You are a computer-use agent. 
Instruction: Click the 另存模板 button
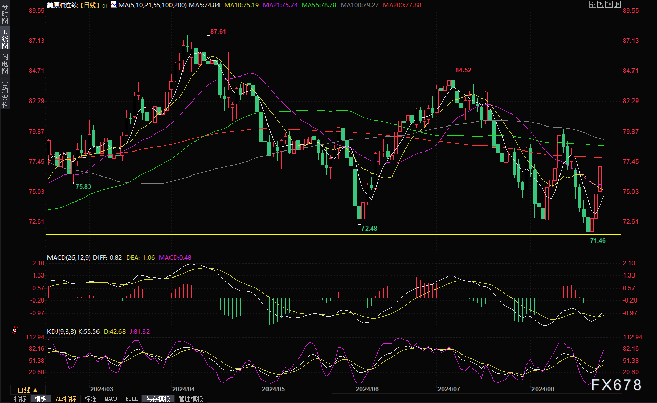tap(157, 399)
